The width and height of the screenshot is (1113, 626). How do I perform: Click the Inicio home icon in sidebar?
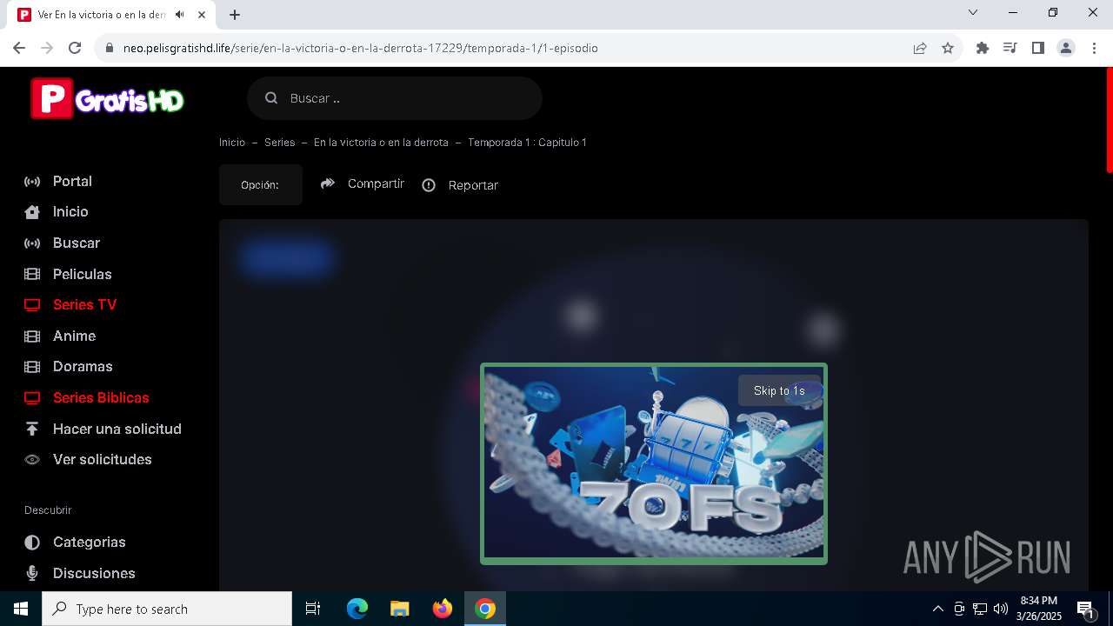coord(32,212)
